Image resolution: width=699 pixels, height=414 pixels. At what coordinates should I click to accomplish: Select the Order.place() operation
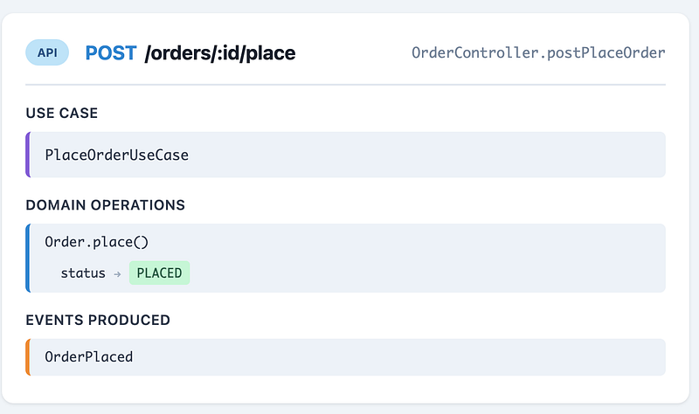[96, 242]
